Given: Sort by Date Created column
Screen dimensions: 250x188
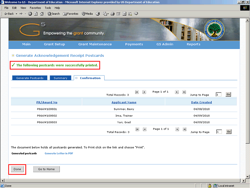Looking at the screenshot, I should click(202, 102).
